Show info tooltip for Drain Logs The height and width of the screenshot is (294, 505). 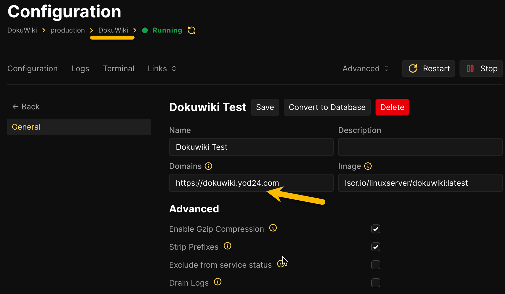click(218, 282)
